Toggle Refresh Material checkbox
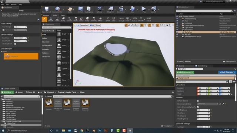This screenshot has width=237, height=133. point(198,101)
